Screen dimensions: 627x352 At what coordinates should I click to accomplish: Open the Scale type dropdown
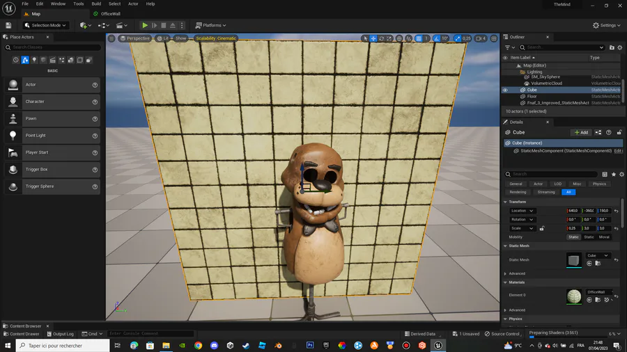click(x=522, y=228)
